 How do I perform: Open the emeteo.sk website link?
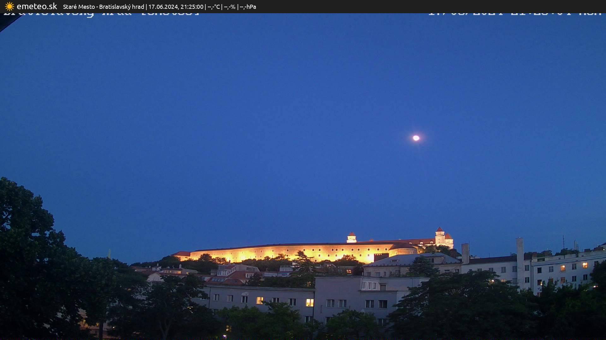pos(37,6)
